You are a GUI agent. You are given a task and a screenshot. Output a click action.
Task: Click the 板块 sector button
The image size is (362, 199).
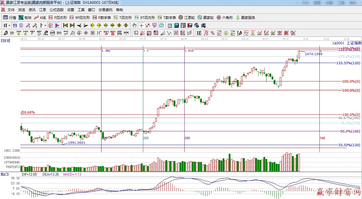[x=25, y=18]
